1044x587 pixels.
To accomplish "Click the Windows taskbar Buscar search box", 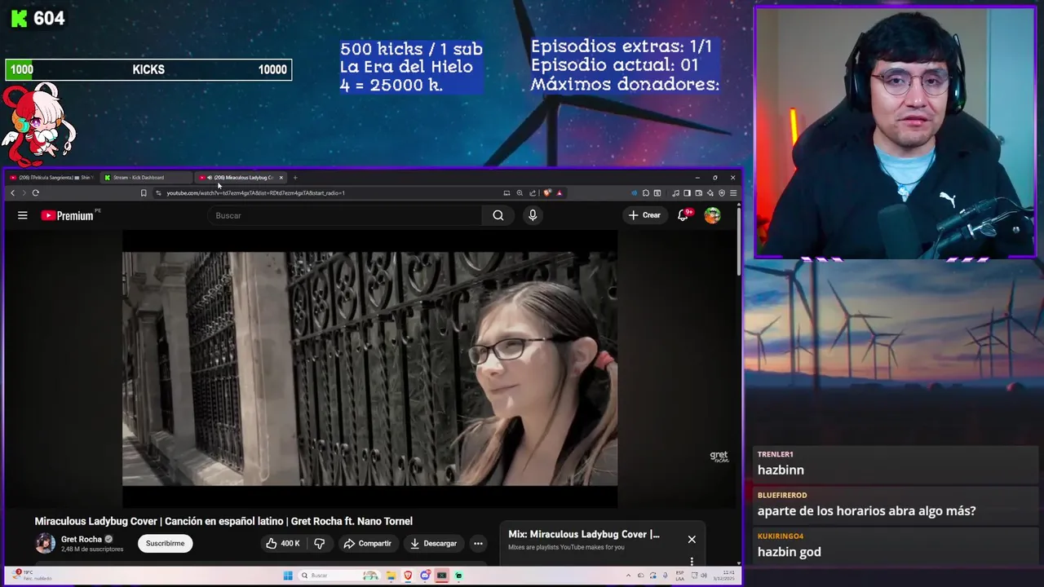I will [x=340, y=575].
